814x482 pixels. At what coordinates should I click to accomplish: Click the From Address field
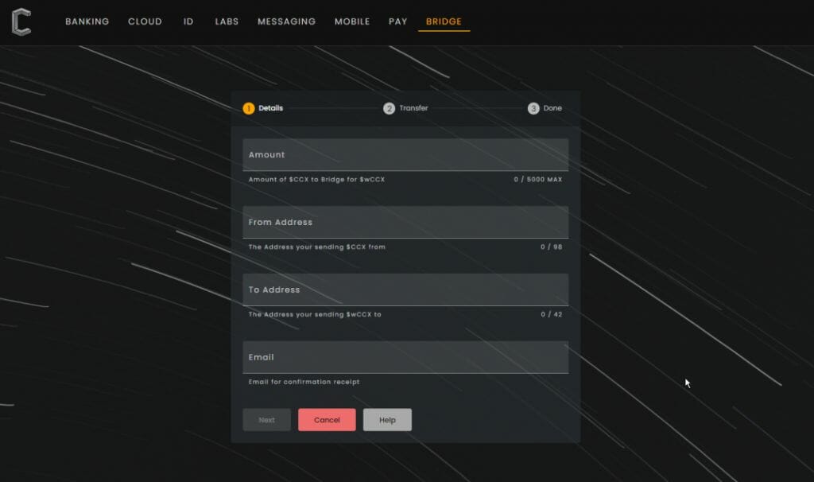click(x=405, y=222)
